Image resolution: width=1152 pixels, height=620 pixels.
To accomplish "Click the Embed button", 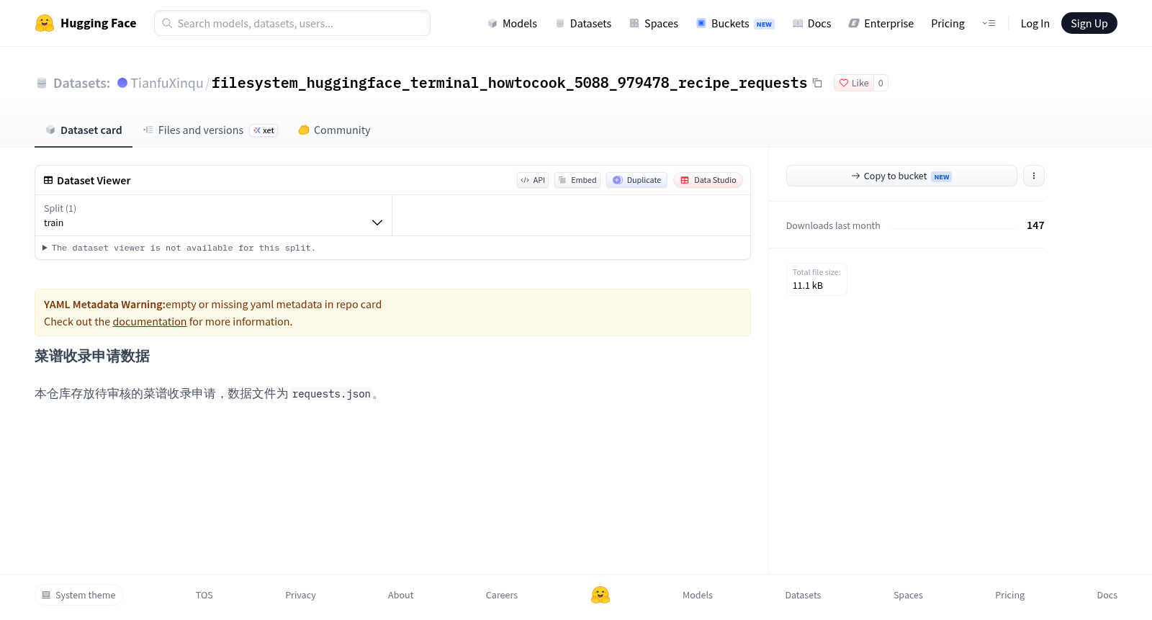I will click(x=577, y=180).
